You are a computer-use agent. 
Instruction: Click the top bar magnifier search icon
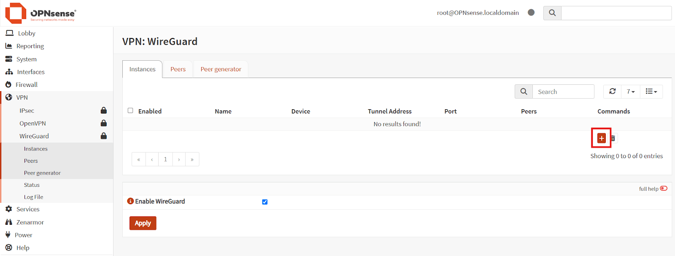(552, 13)
